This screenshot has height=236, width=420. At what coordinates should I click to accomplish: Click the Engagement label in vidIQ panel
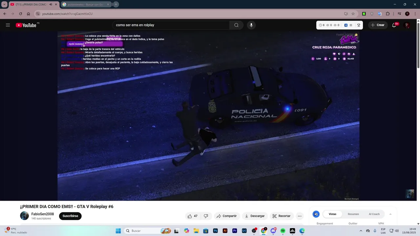[325, 224]
